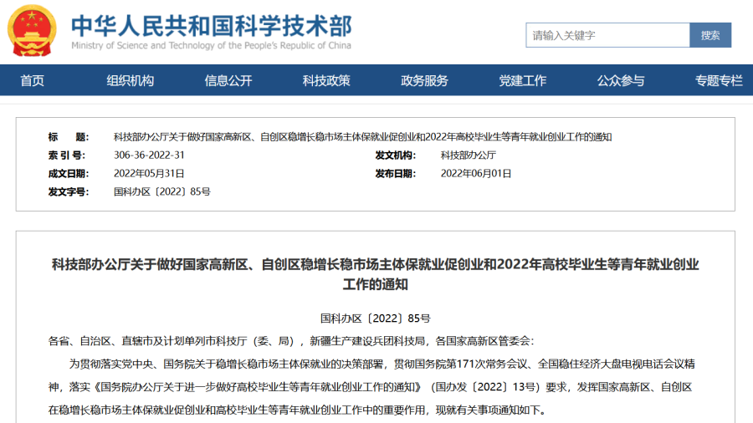This screenshot has height=423, width=753.
Task: Click the 发文字号 field label
Action: [69, 191]
